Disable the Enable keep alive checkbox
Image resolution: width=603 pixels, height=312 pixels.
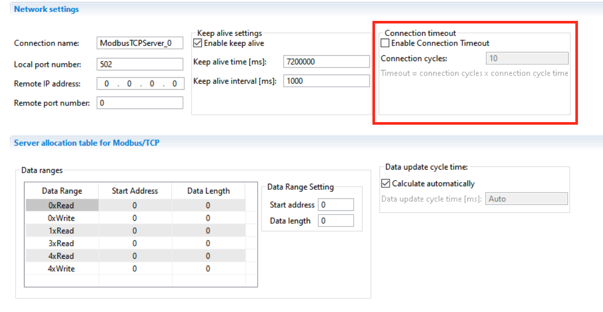coord(198,43)
